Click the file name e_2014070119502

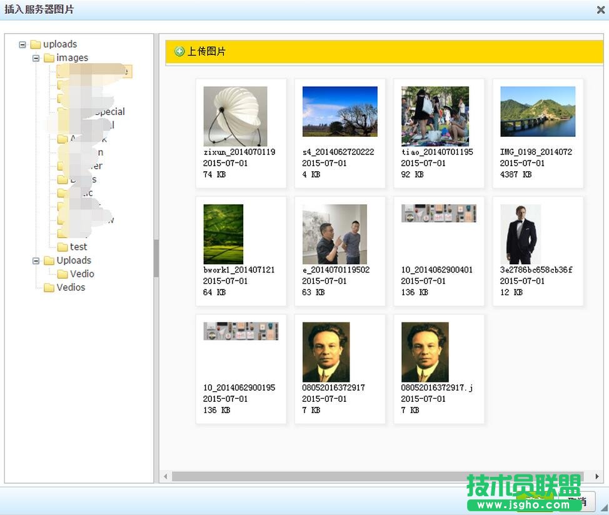[x=336, y=270]
